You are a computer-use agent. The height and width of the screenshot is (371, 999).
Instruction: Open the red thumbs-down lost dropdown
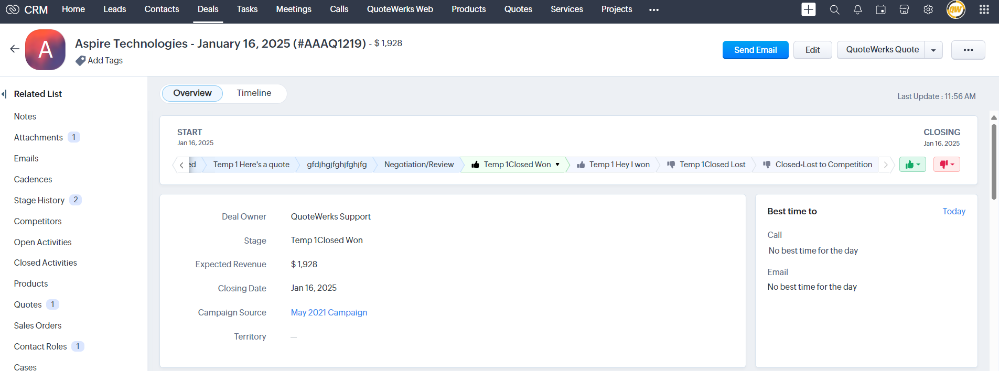click(947, 165)
